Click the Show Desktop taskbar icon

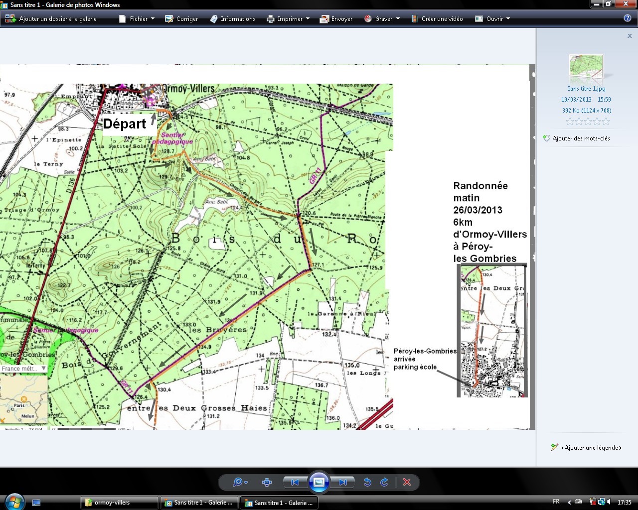[36, 503]
